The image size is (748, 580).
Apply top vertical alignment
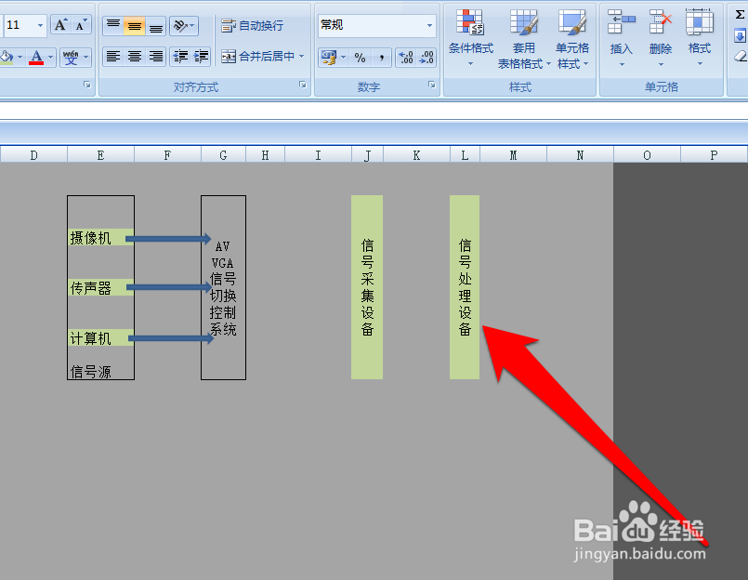click(x=113, y=26)
